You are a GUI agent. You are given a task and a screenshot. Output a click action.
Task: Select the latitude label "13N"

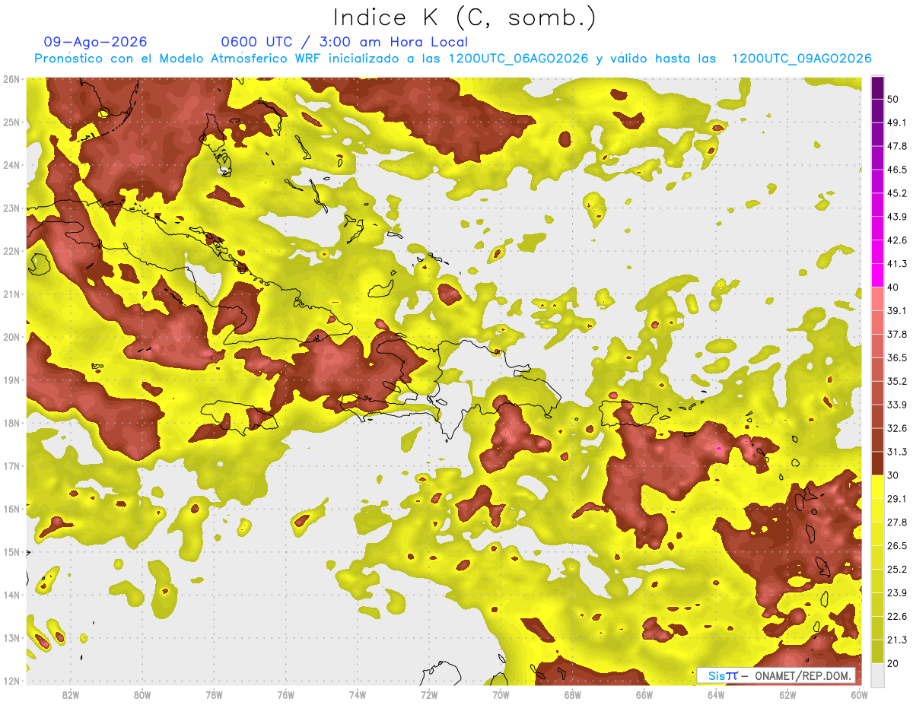11,637
